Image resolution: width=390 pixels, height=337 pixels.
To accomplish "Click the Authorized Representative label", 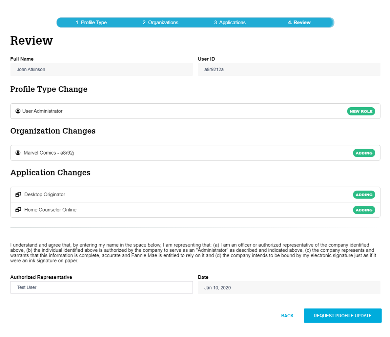I will 41,277.
